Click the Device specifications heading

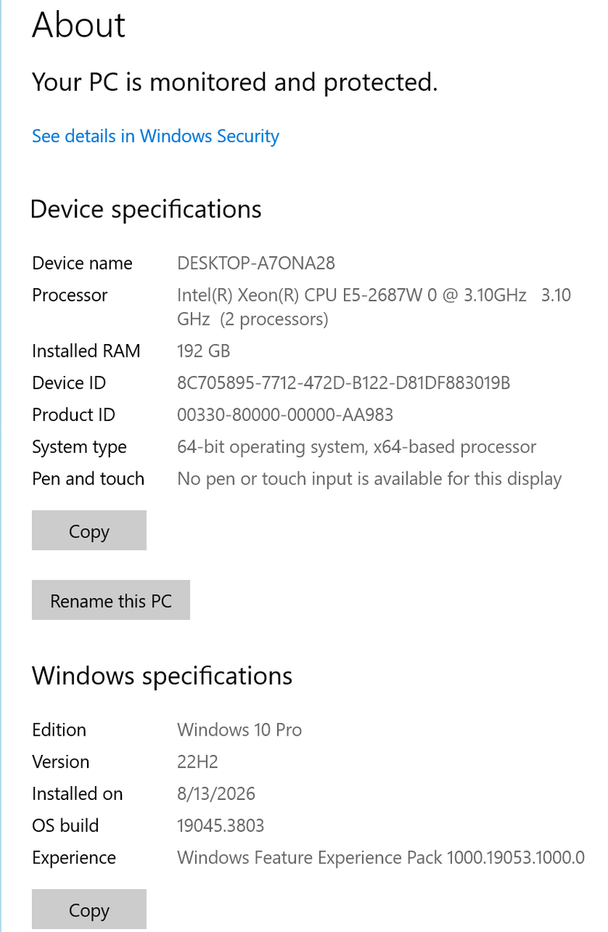[x=146, y=210]
